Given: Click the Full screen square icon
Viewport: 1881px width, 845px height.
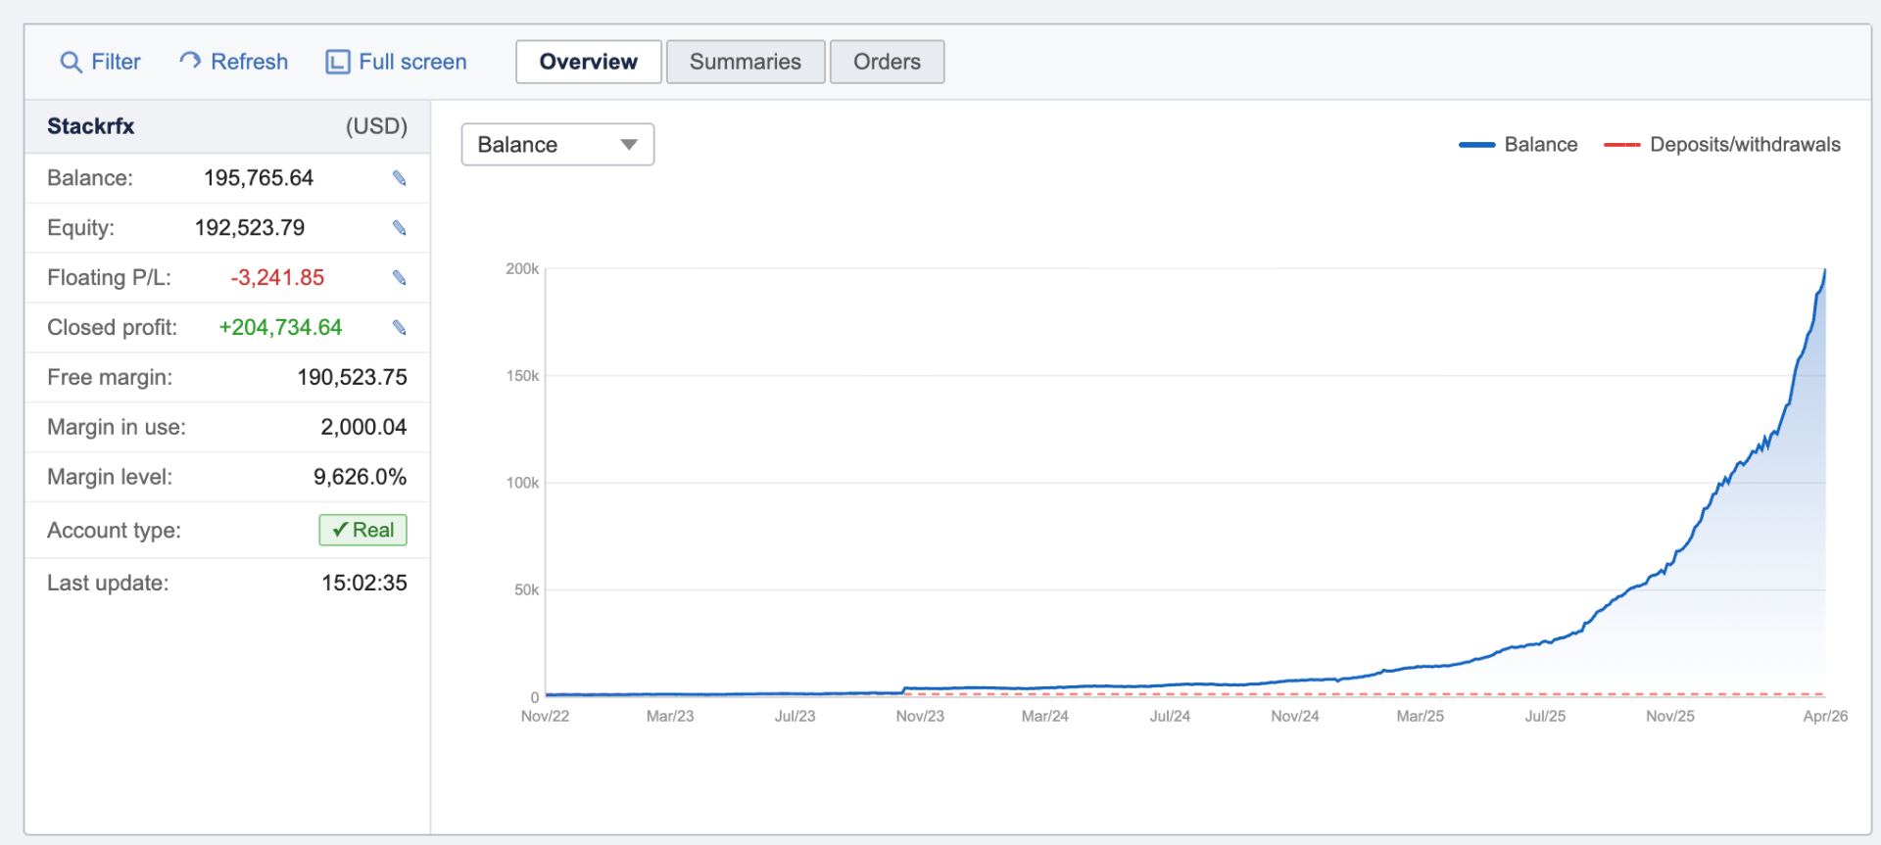Looking at the screenshot, I should [337, 62].
